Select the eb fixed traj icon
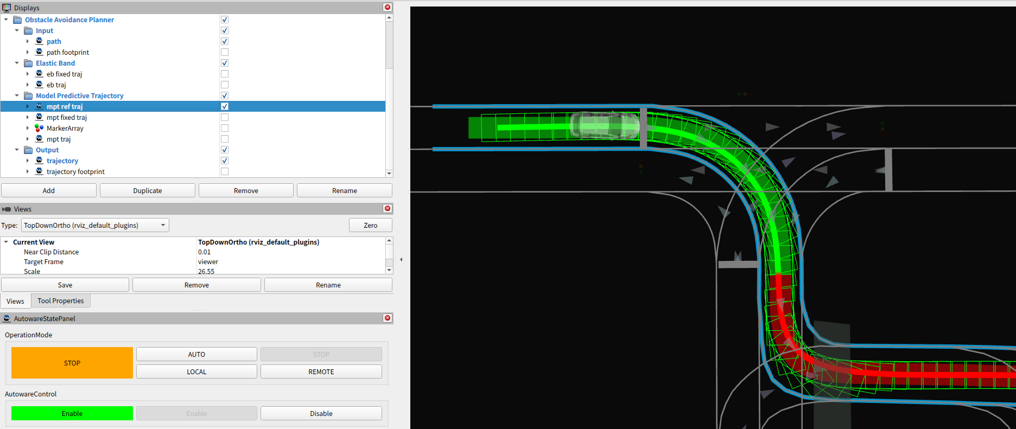Viewport: 1016px width, 429px height. (39, 74)
